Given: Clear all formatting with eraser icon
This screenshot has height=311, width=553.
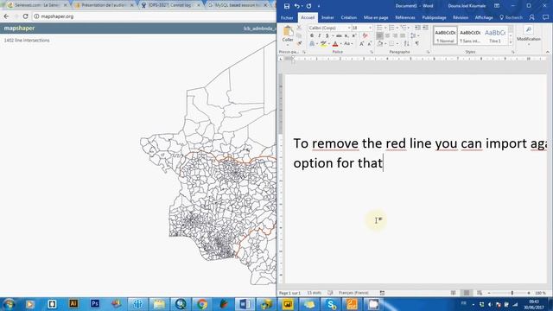Looking at the screenshot, I should point(365,35).
